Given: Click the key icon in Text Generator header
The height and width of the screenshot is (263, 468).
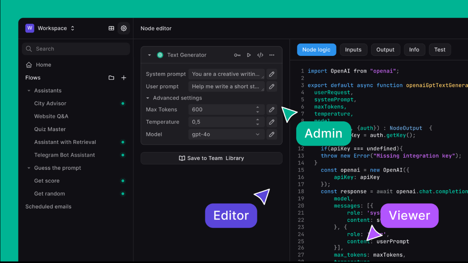Looking at the screenshot, I should pos(237,55).
